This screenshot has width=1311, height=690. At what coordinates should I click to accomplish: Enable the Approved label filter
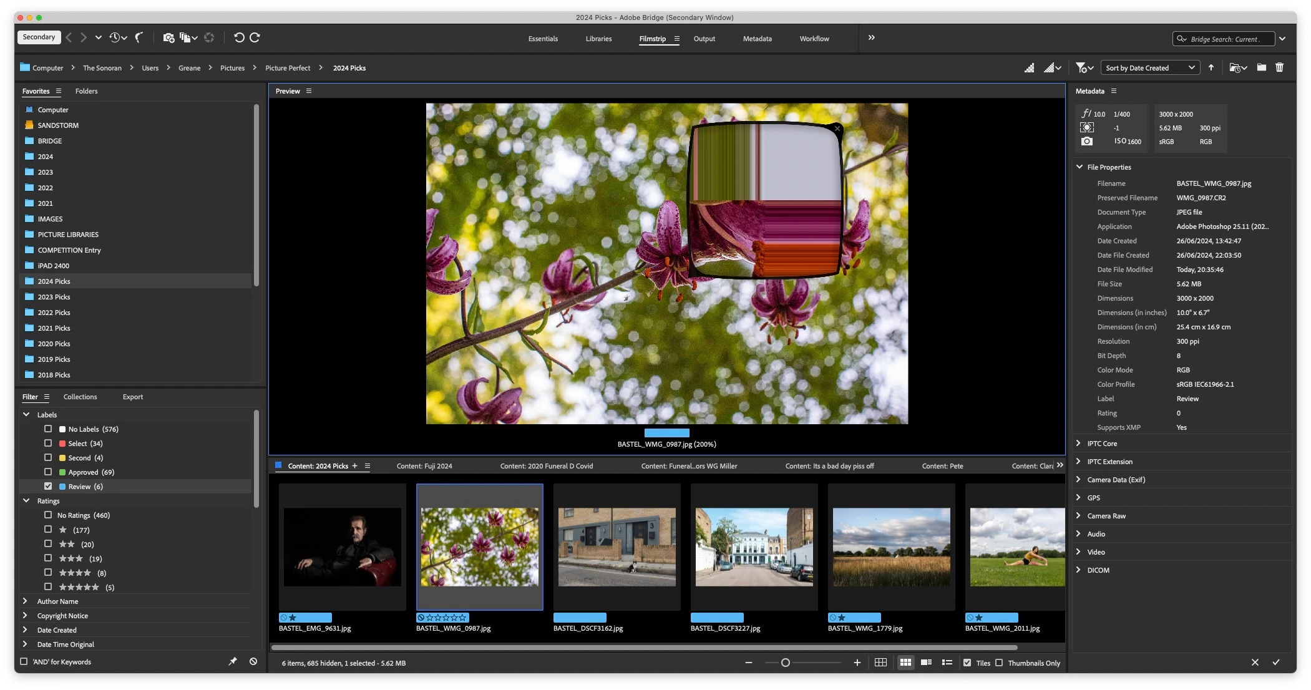(48, 472)
